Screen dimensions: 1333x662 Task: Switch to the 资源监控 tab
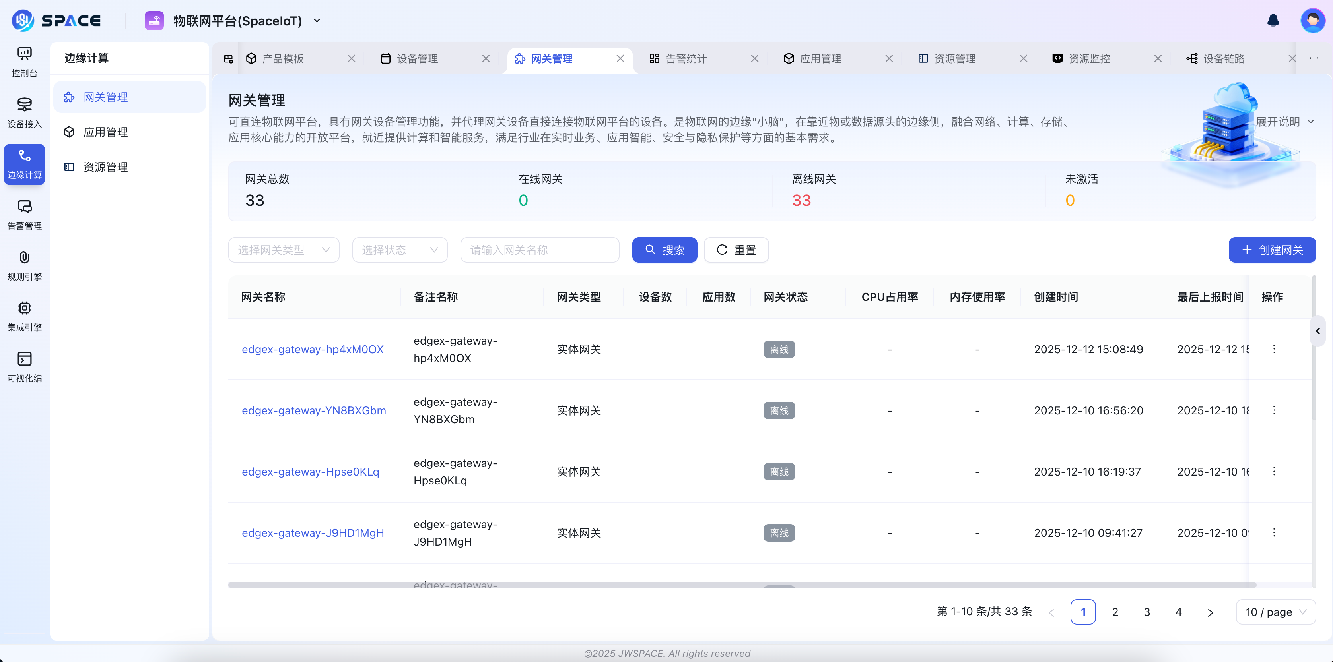tap(1089, 58)
